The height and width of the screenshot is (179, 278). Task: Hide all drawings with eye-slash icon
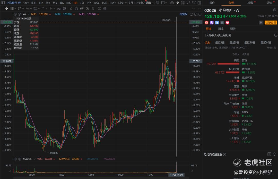[87, 8]
